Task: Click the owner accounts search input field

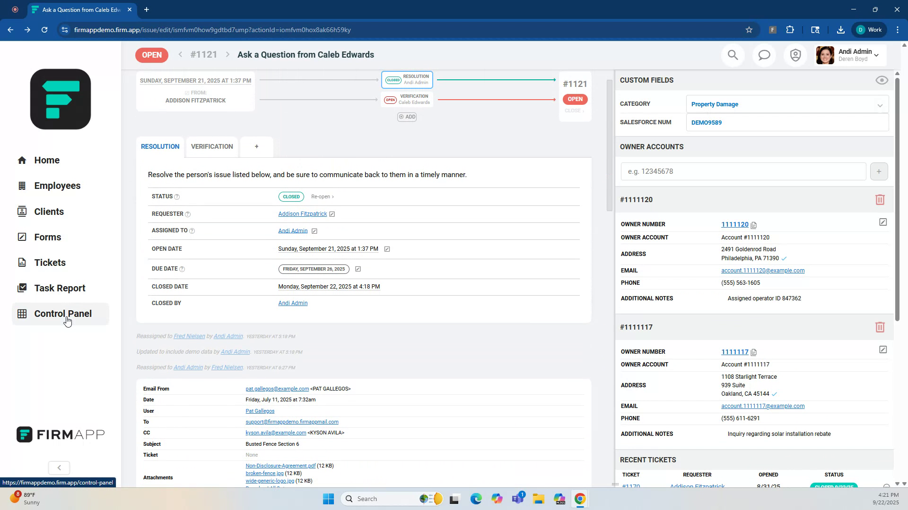Action: [743, 171]
